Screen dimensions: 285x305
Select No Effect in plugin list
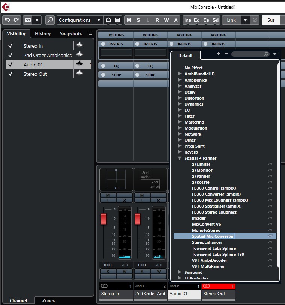tap(193, 68)
